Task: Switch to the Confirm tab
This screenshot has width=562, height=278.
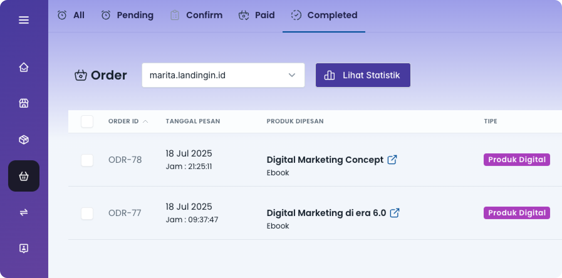Action: tap(196, 15)
